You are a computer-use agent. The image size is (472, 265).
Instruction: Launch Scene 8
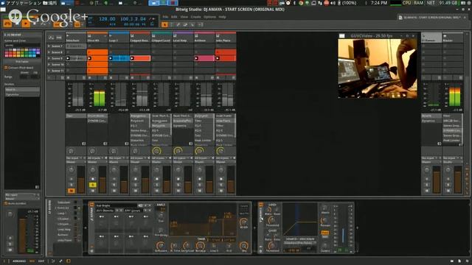[49, 52]
